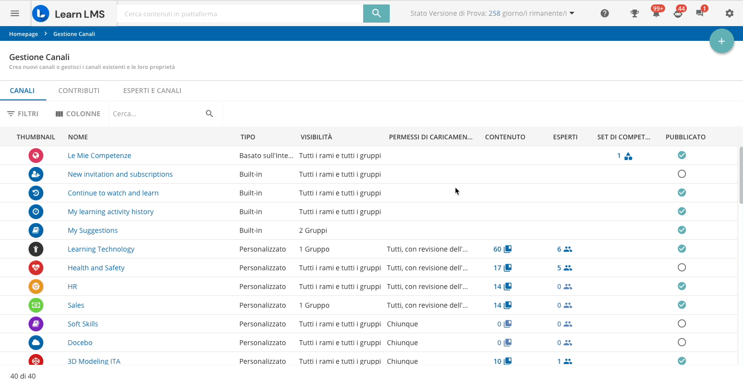Switch to the Contributi tab
Image resolution: width=743 pixels, height=385 pixels.
pyautogui.click(x=79, y=91)
